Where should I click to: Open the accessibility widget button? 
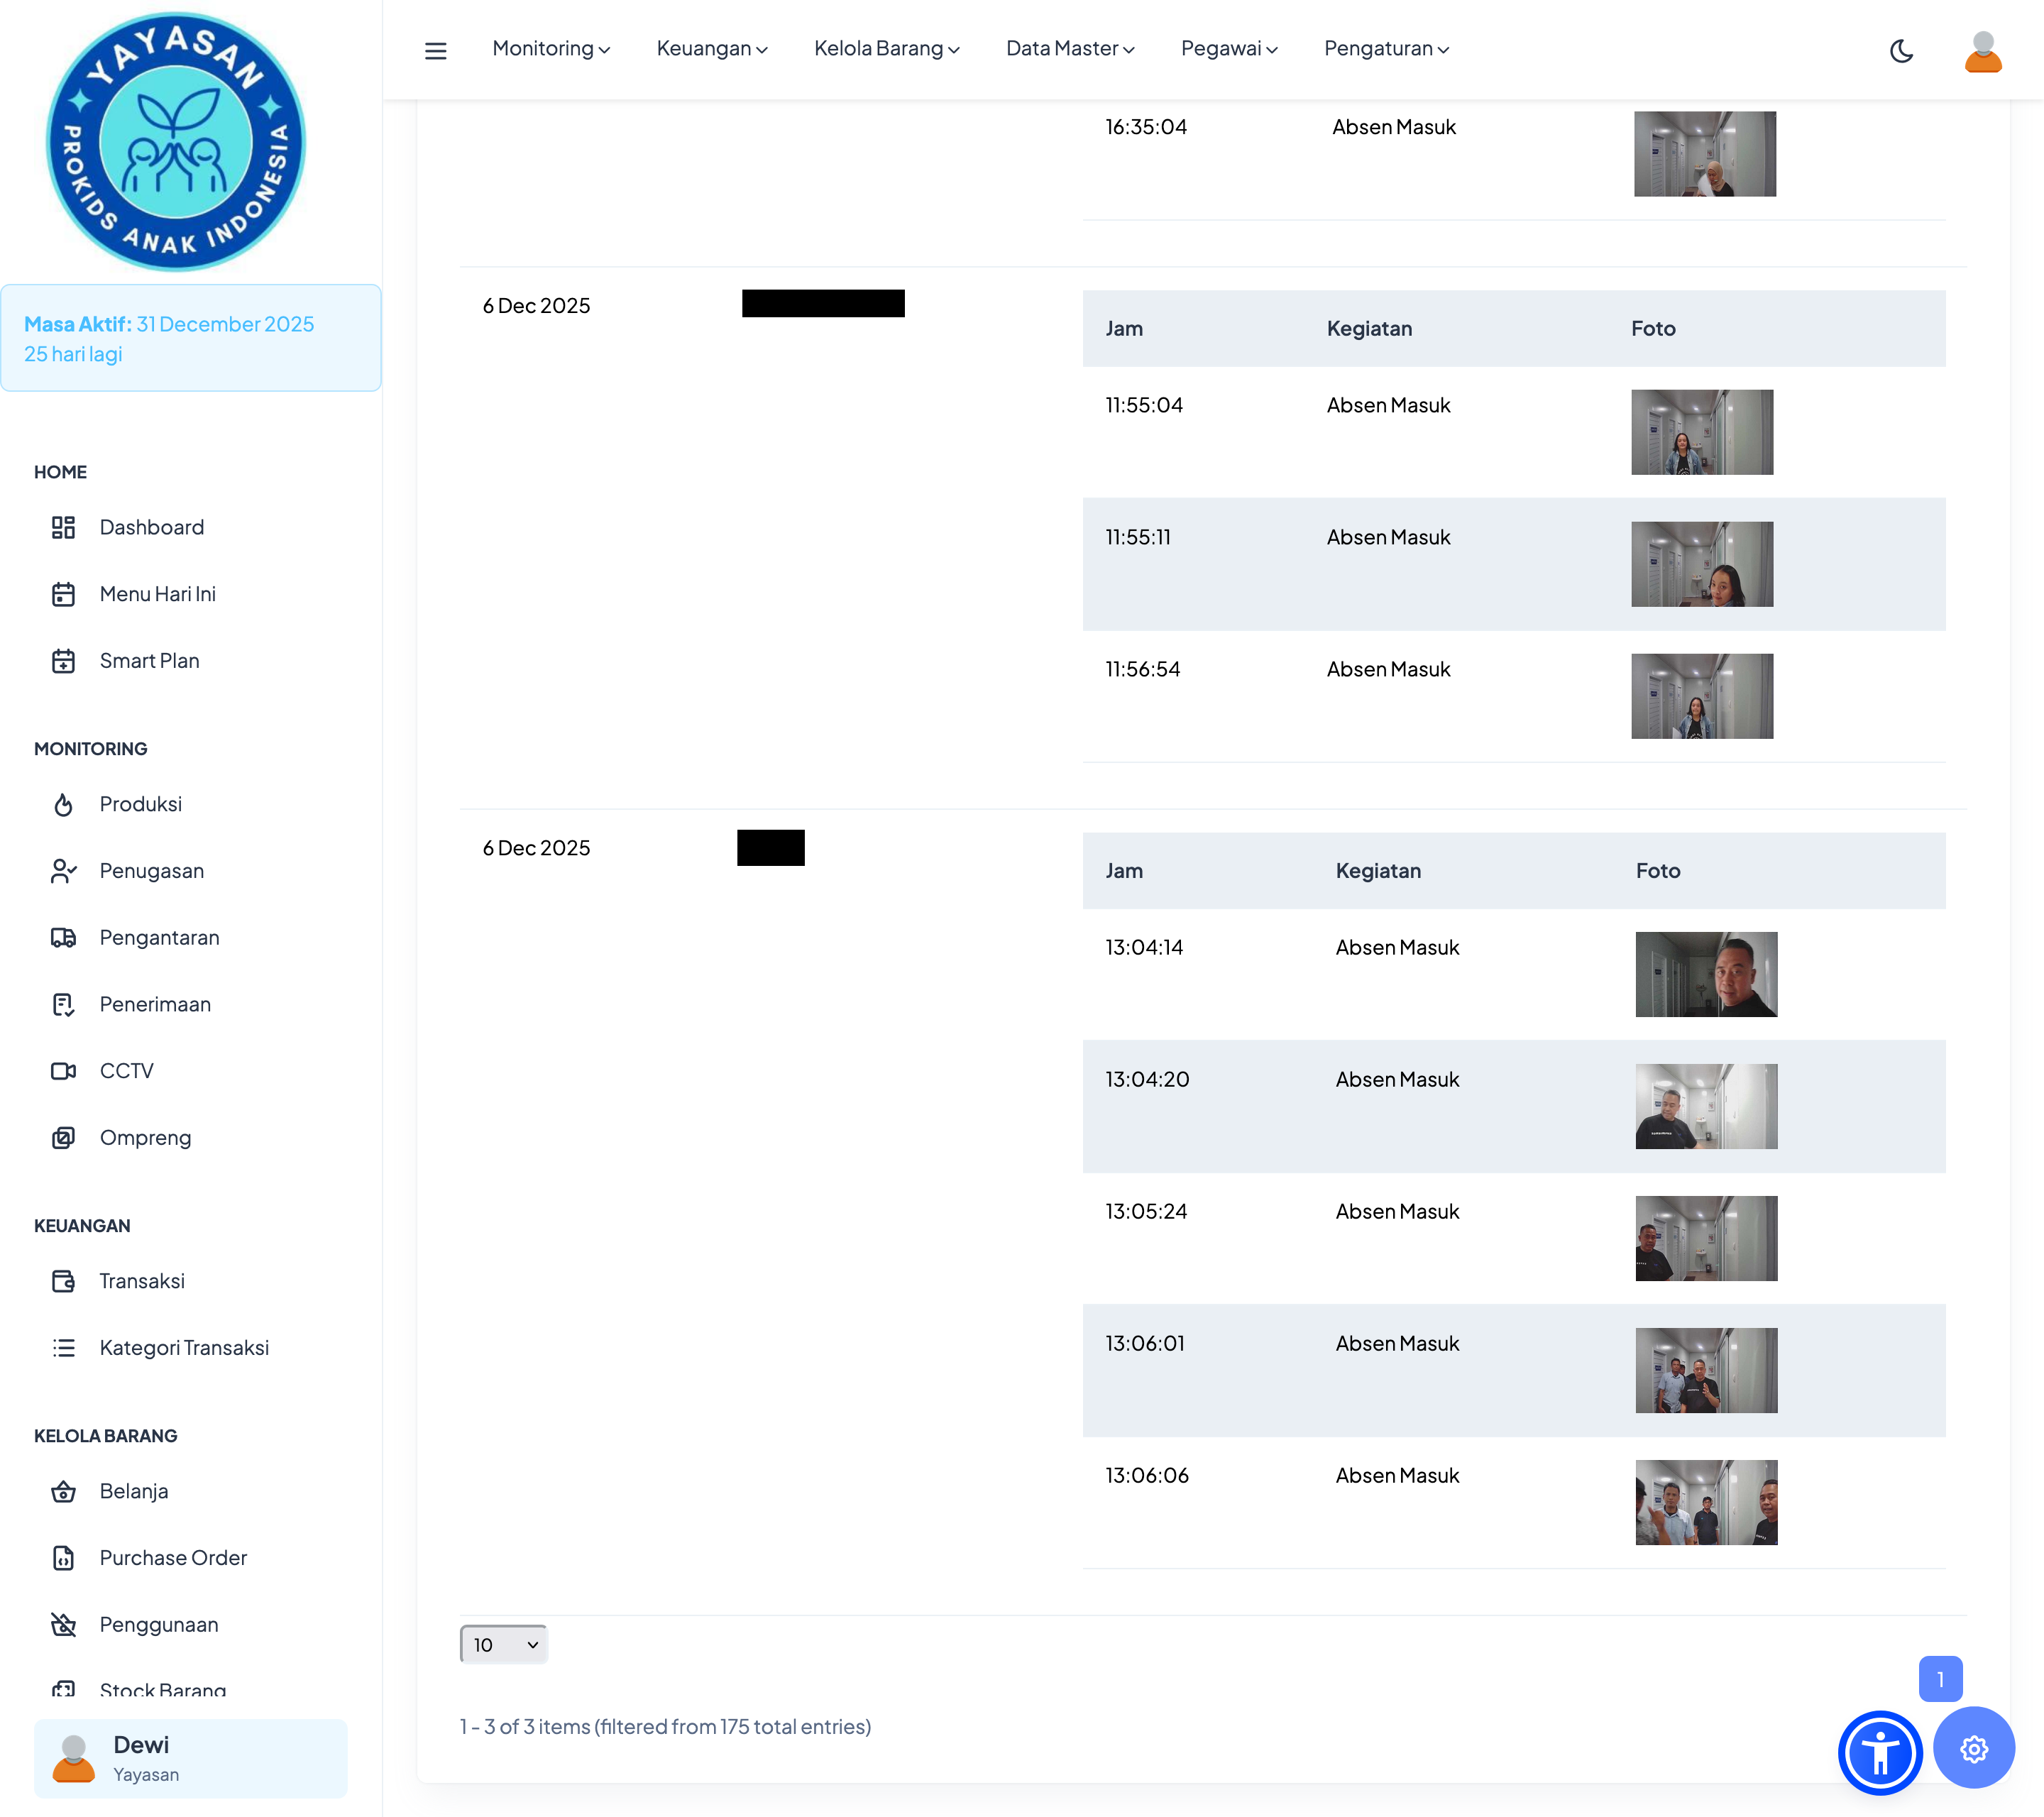pyautogui.click(x=1879, y=1752)
